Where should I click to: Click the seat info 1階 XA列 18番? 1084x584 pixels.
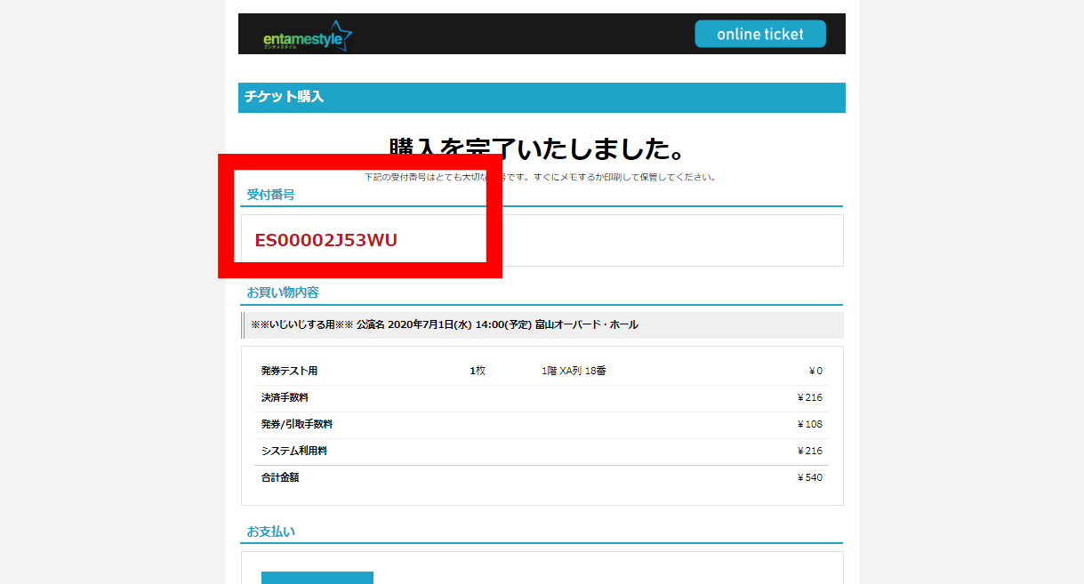click(574, 371)
